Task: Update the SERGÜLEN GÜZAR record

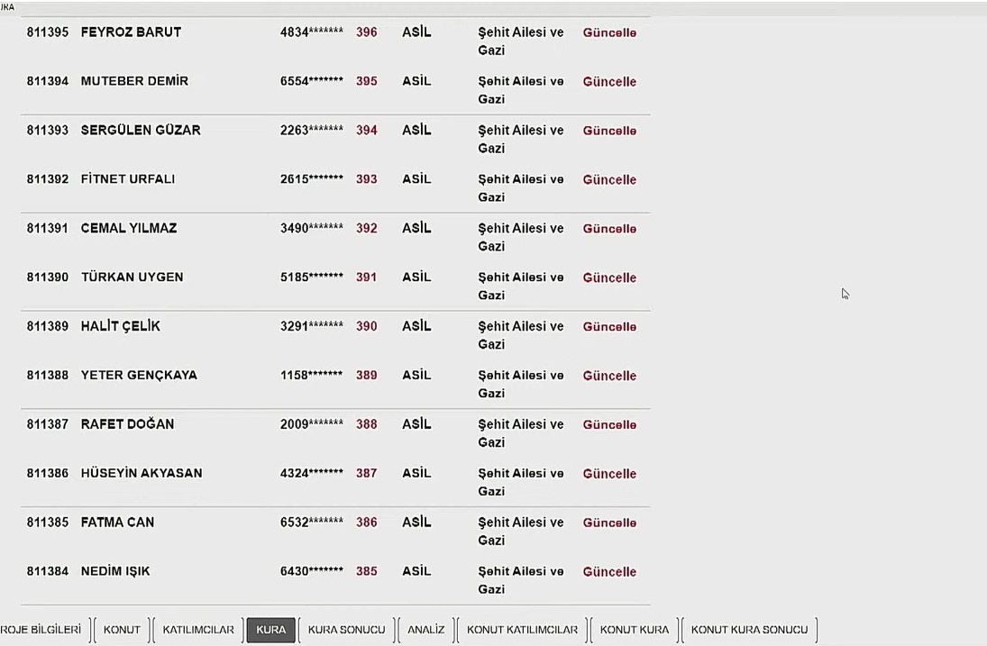Action: click(x=609, y=131)
